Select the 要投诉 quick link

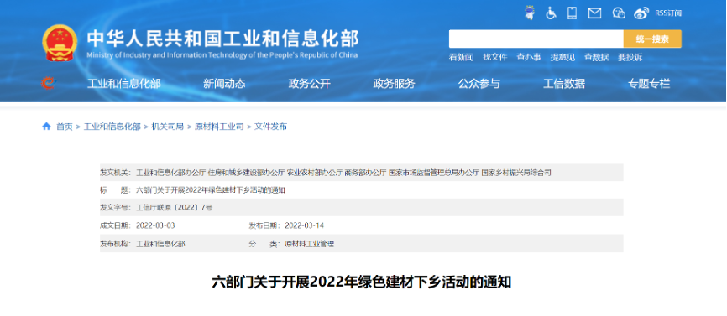tap(630, 57)
